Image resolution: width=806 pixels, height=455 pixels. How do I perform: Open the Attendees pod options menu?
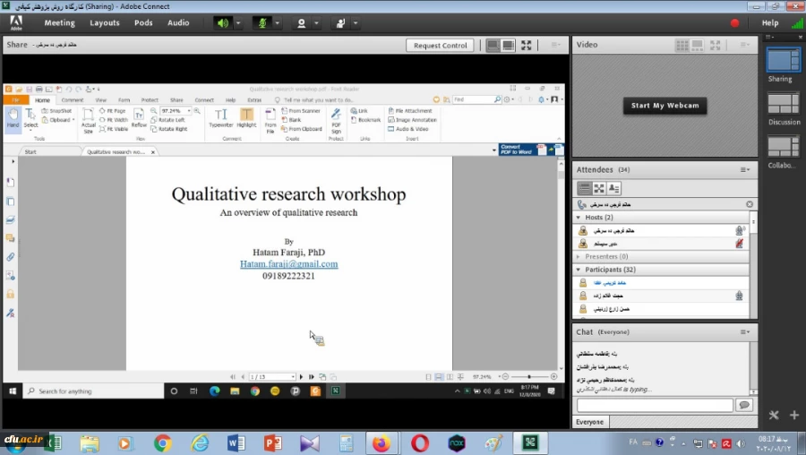pyautogui.click(x=744, y=169)
